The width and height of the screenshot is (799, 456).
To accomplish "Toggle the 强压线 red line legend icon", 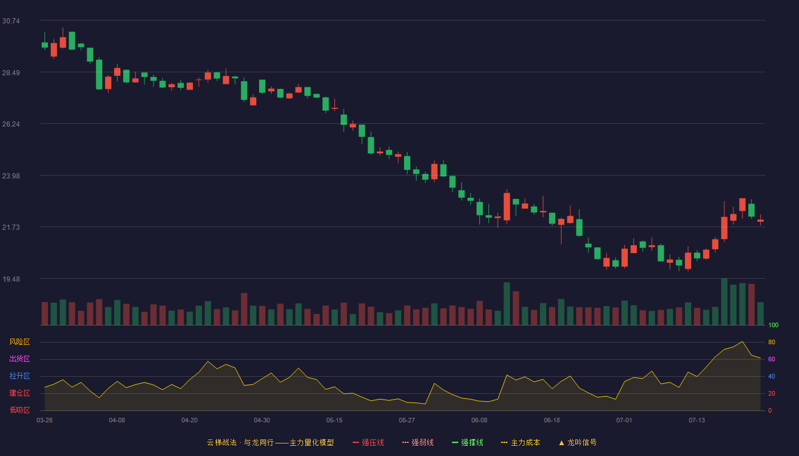I will pyautogui.click(x=356, y=442).
